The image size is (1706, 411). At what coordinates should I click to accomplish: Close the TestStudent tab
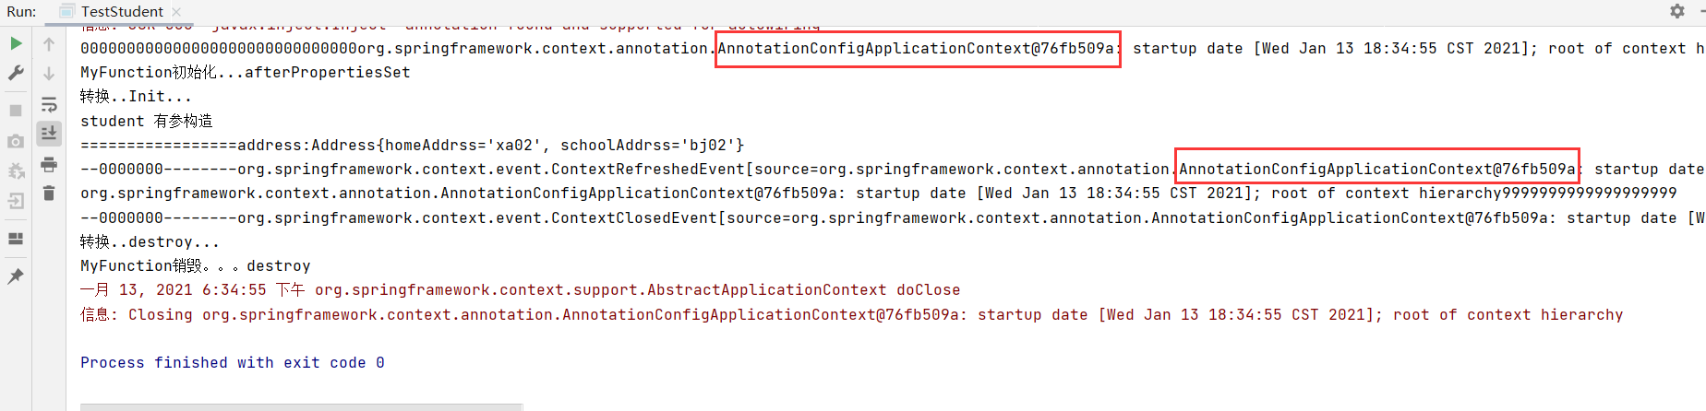(x=176, y=11)
